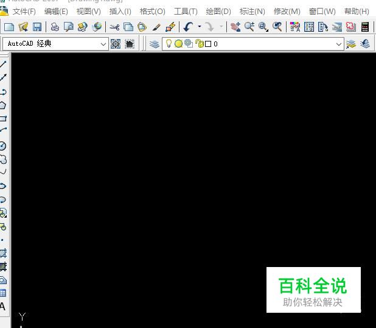This screenshot has width=376, height=328.
Task: Click the Plot printer icon
Action: click(x=55, y=27)
